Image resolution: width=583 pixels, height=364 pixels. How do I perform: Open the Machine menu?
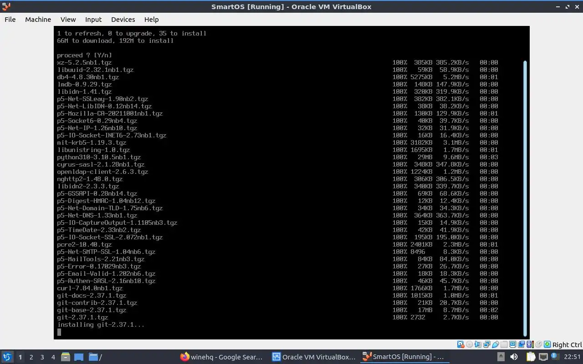point(38,20)
